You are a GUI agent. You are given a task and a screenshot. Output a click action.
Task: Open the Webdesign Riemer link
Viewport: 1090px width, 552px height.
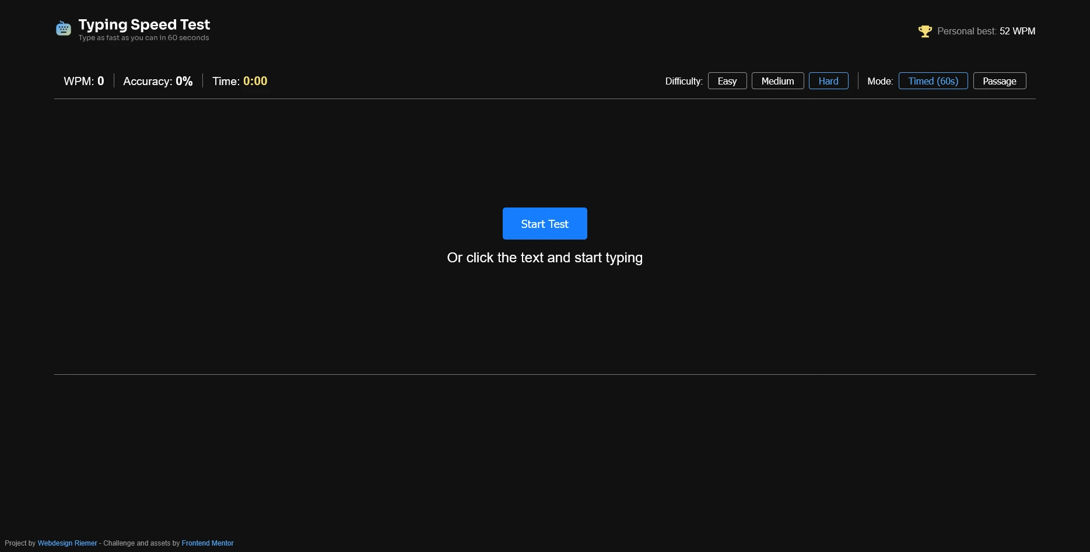point(67,543)
